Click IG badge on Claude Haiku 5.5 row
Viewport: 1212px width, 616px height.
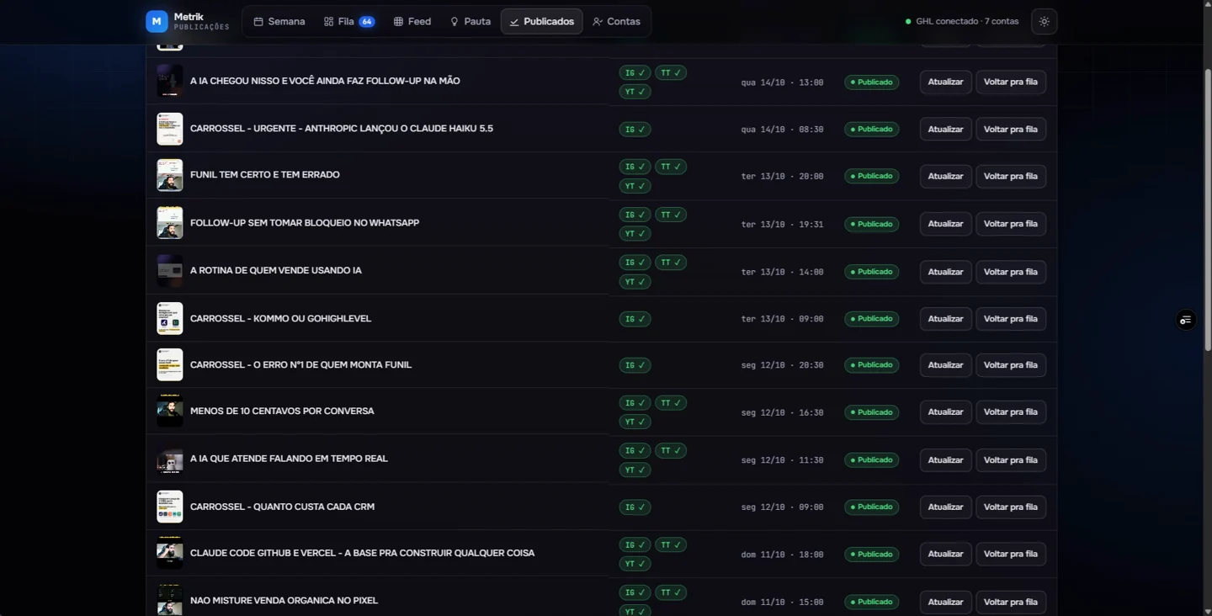pyautogui.click(x=635, y=130)
